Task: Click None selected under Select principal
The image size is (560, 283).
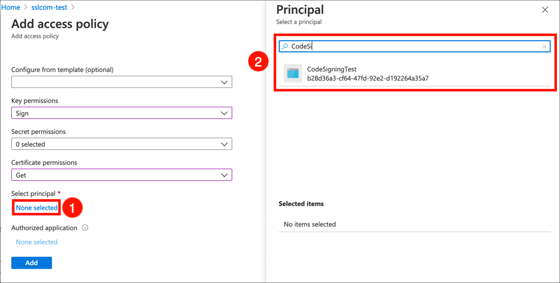Action: tap(37, 208)
